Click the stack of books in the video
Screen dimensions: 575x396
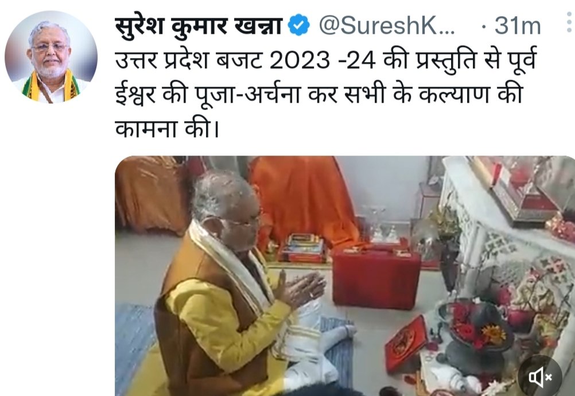click(x=303, y=249)
